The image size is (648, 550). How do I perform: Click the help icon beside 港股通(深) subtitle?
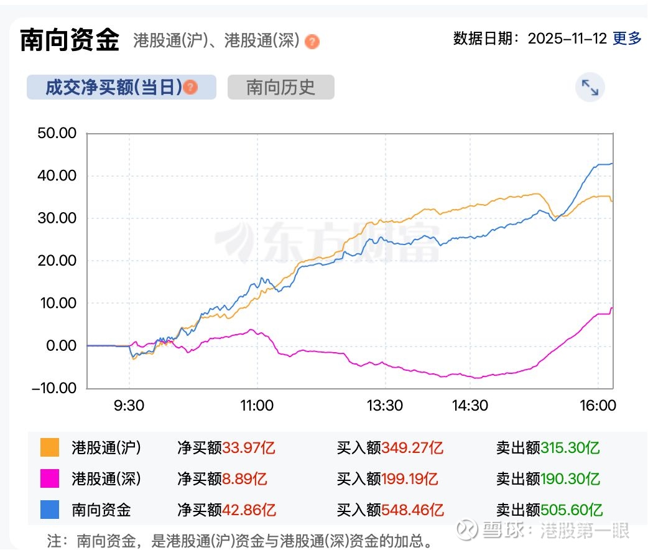313,42
